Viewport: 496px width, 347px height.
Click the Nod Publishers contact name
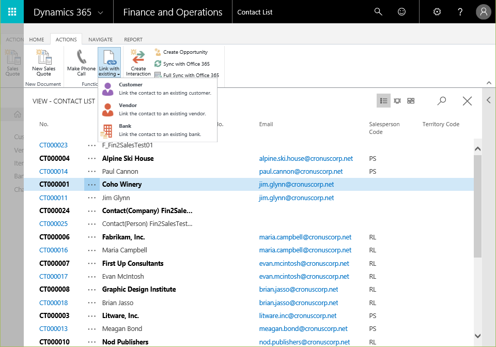coord(125,342)
